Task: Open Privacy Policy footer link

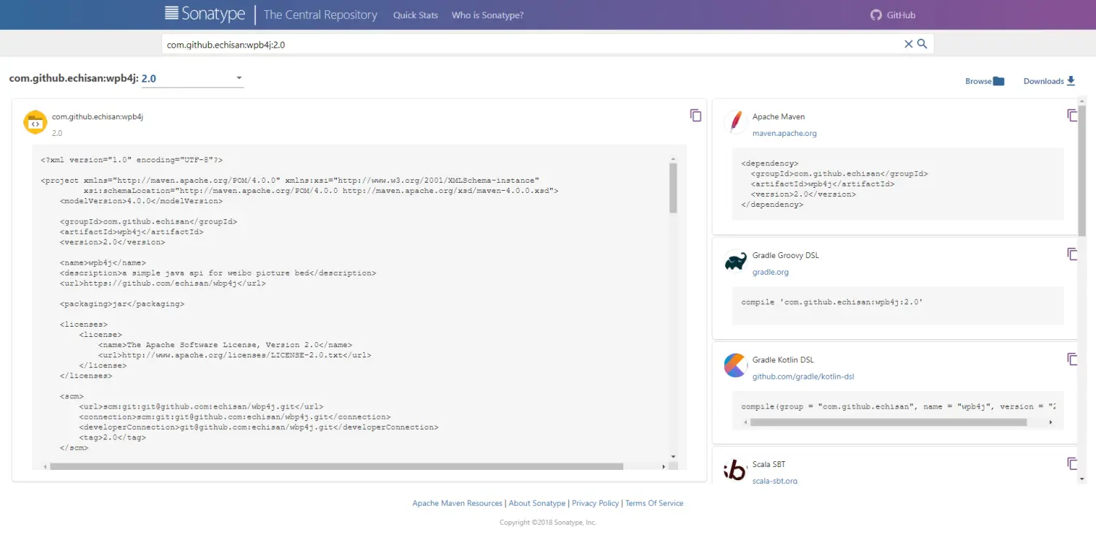Action: point(595,503)
